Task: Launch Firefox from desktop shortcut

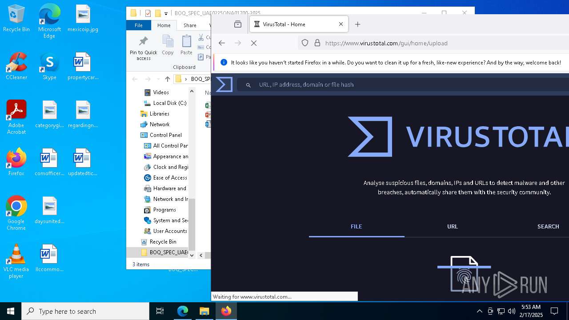Action: click(16, 163)
